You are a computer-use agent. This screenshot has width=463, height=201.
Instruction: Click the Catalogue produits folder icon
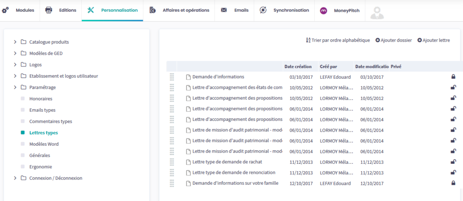pyautogui.click(x=23, y=42)
